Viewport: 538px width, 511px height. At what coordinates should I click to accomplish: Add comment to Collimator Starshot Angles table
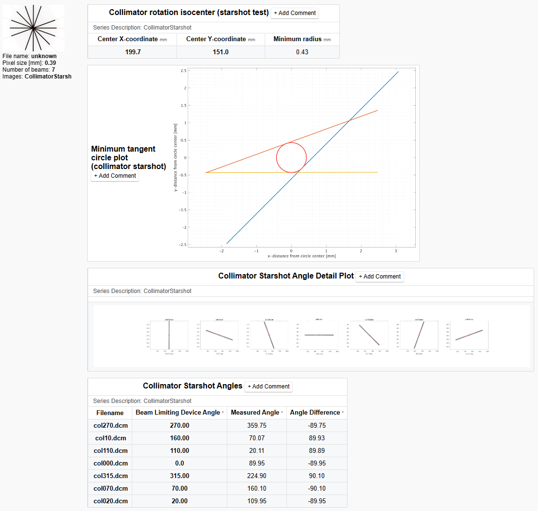(x=269, y=387)
